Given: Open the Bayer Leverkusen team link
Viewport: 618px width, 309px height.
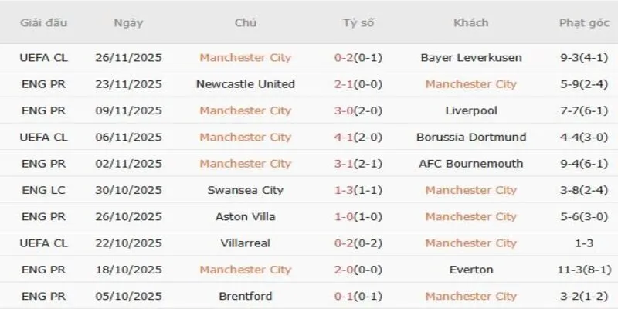Looking at the screenshot, I should (x=471, y=57).
